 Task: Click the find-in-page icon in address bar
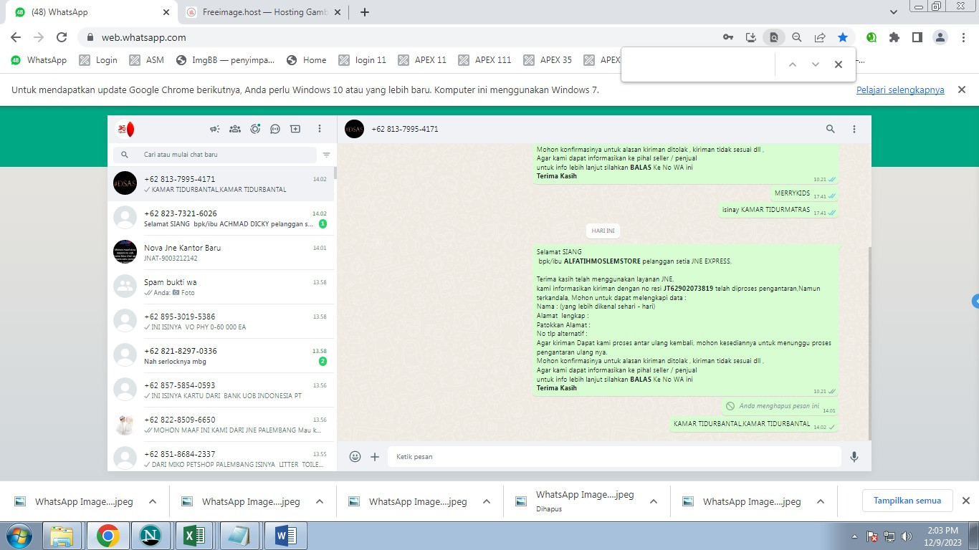click(773, 37)
